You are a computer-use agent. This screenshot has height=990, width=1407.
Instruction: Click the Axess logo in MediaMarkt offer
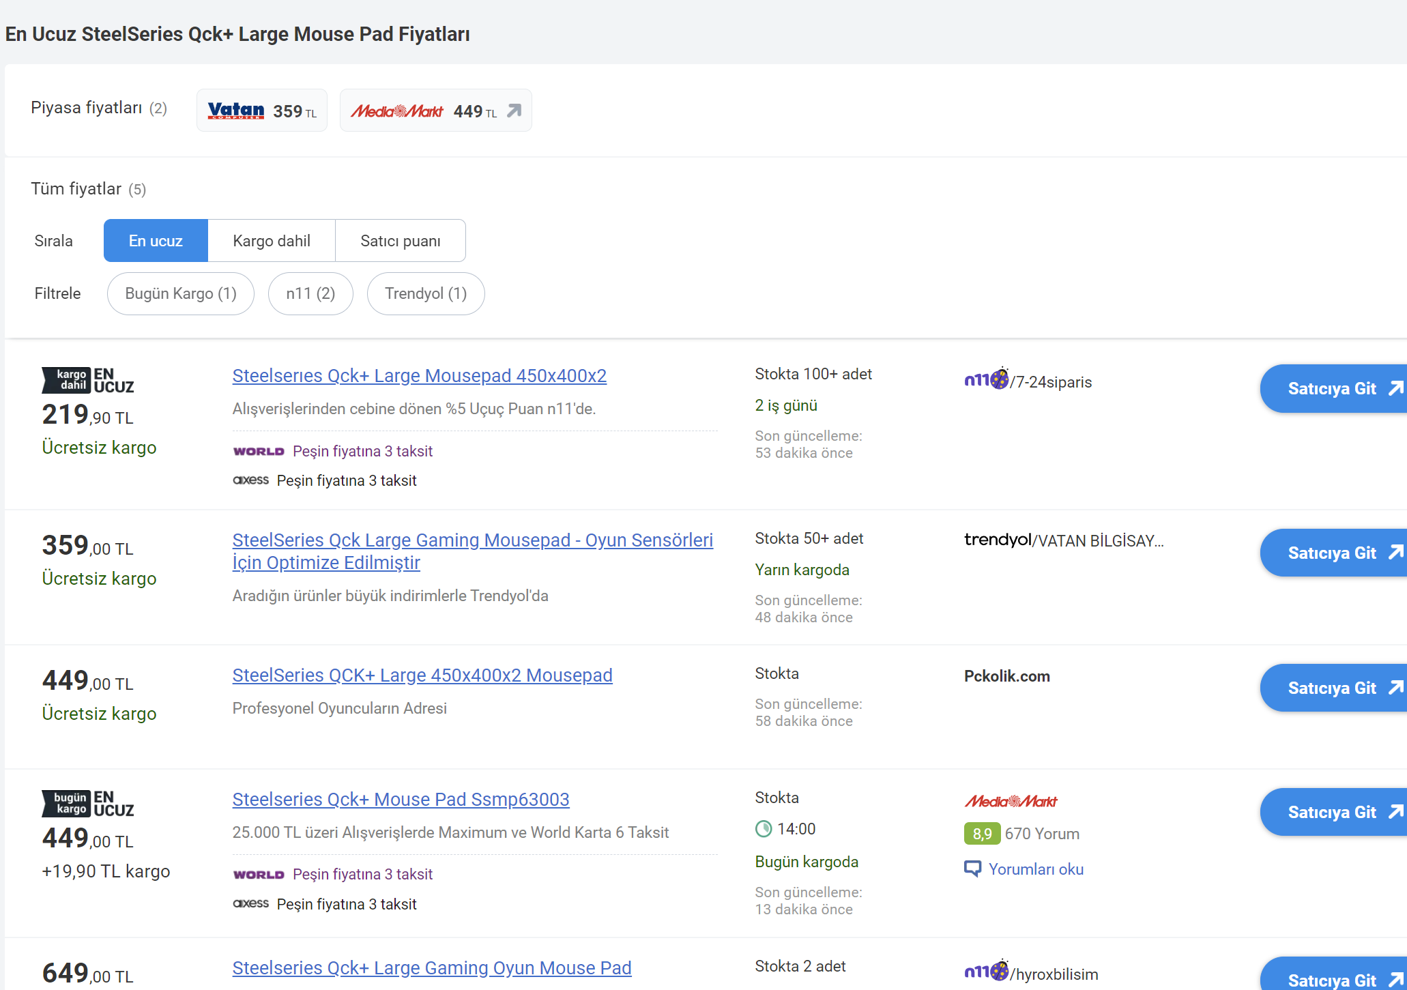(x=251, y=903)
